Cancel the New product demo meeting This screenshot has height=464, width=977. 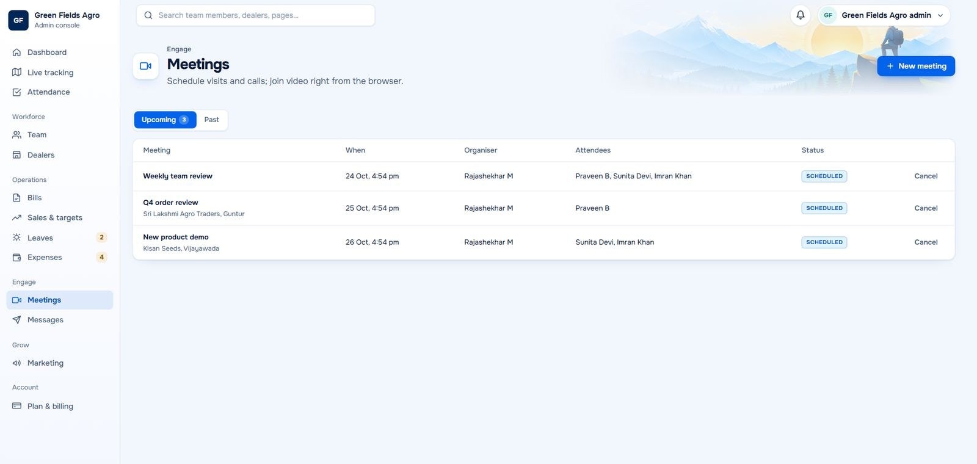926,242
